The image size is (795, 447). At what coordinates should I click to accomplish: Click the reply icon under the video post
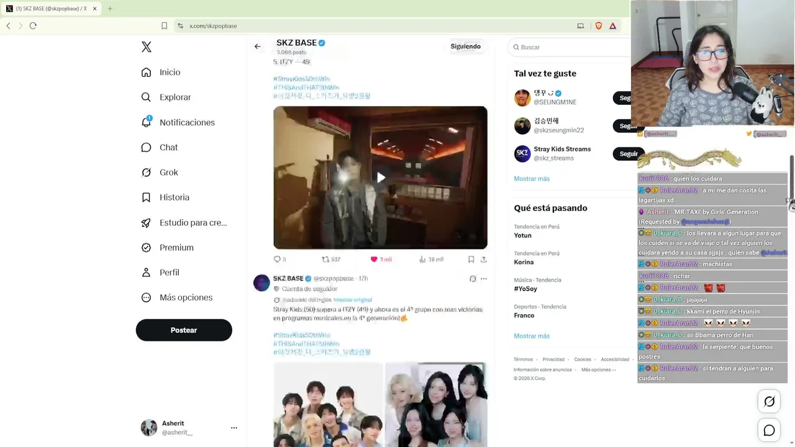(x=278, y=260)
